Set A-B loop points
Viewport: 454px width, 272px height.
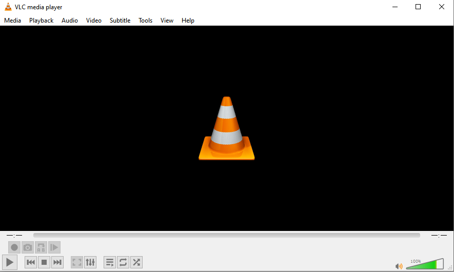41,247
